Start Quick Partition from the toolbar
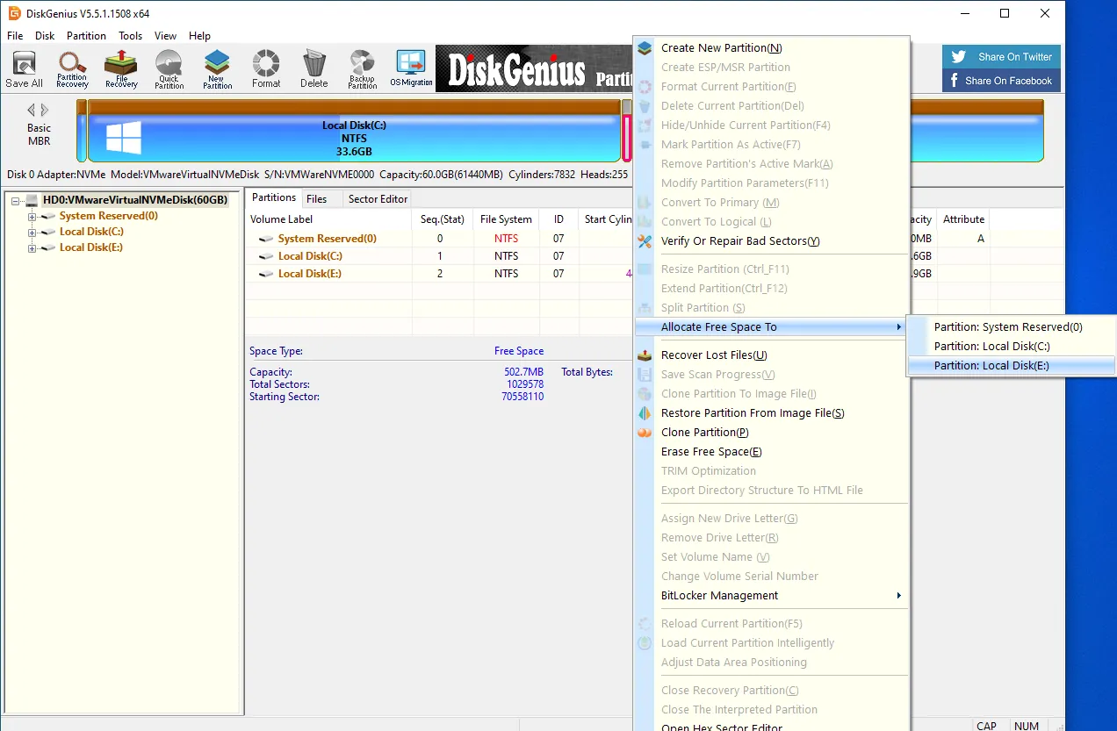1117x731 pixels. point(169,69)
